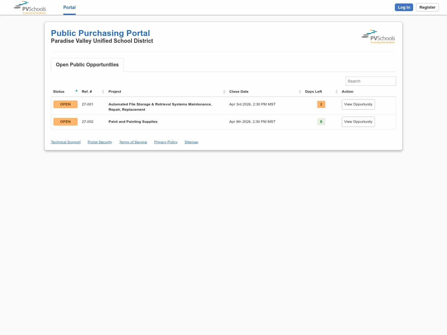
Task: Click sort arrows beside Project column
Action: 224,92
